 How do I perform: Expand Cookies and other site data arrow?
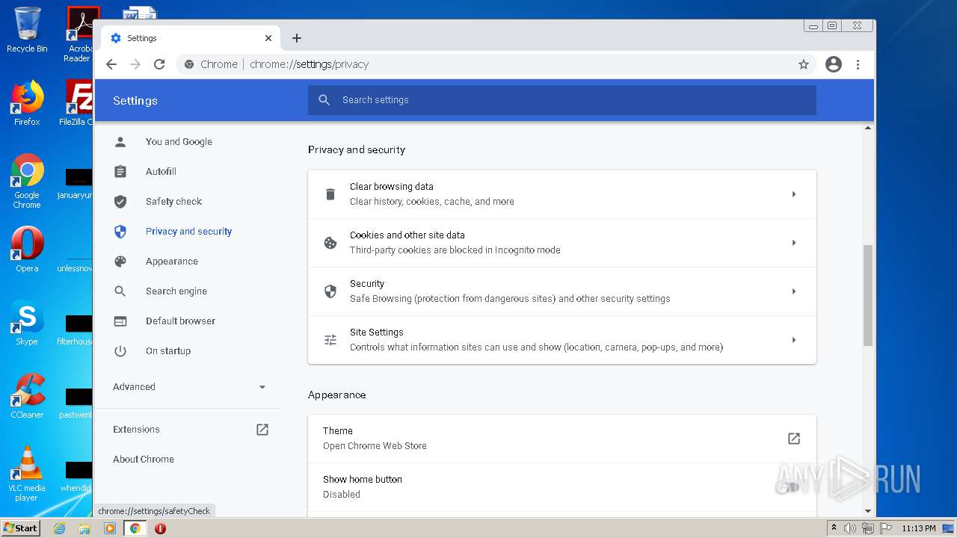tap(794, 243)
